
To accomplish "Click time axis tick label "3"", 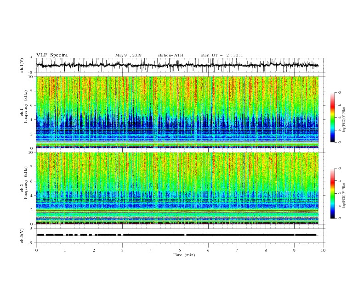I will [x=122, y=250].
